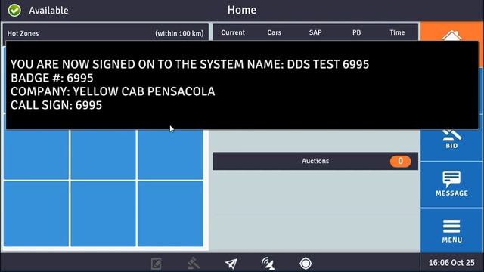484x272 pixels.
Task: Click the Time column header
Action: click(x=397, y=32)
